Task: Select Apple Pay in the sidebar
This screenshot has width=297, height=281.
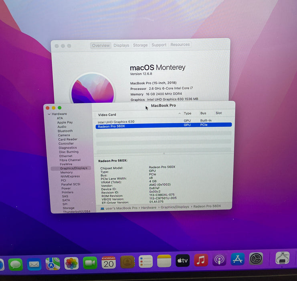Action: click(x=65, y=122)
